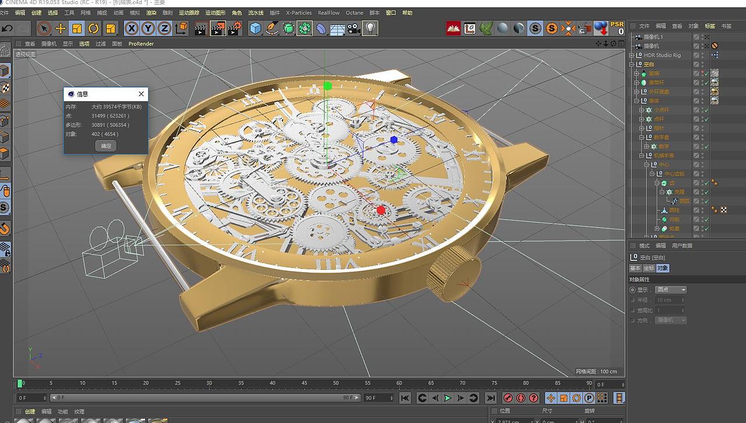Select the spline pen tool icon
746x423 pixels.
272,27
